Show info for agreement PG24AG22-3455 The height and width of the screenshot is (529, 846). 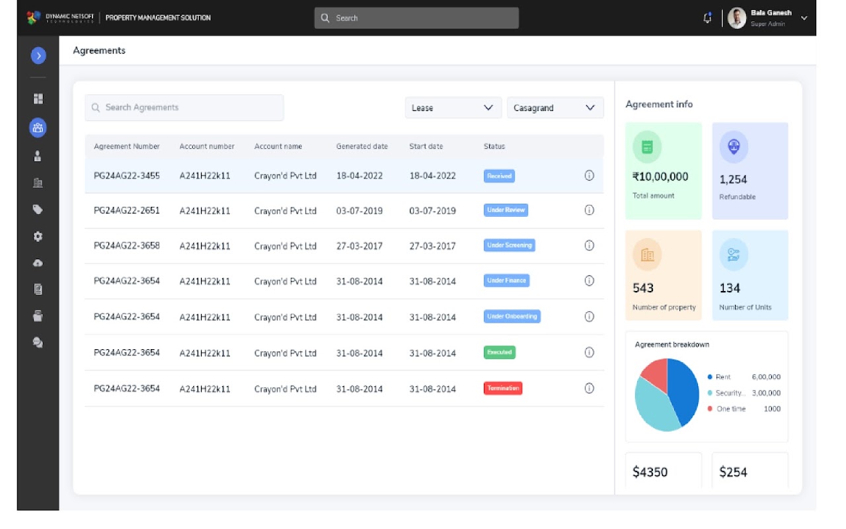[x=590, y=175]
